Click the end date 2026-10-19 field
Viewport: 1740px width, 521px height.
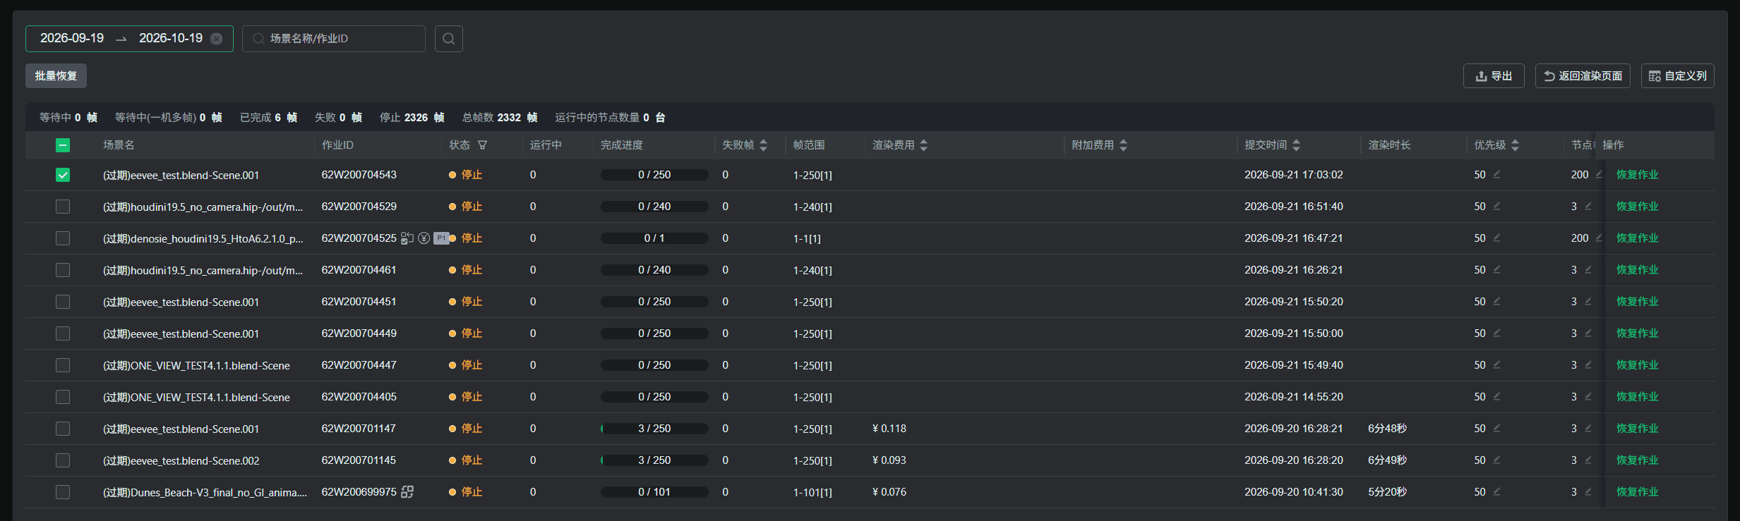coord(171,38)
